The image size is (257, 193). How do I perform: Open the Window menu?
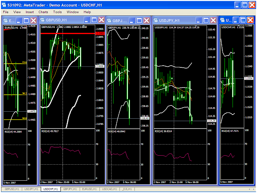tap(73, 12)
